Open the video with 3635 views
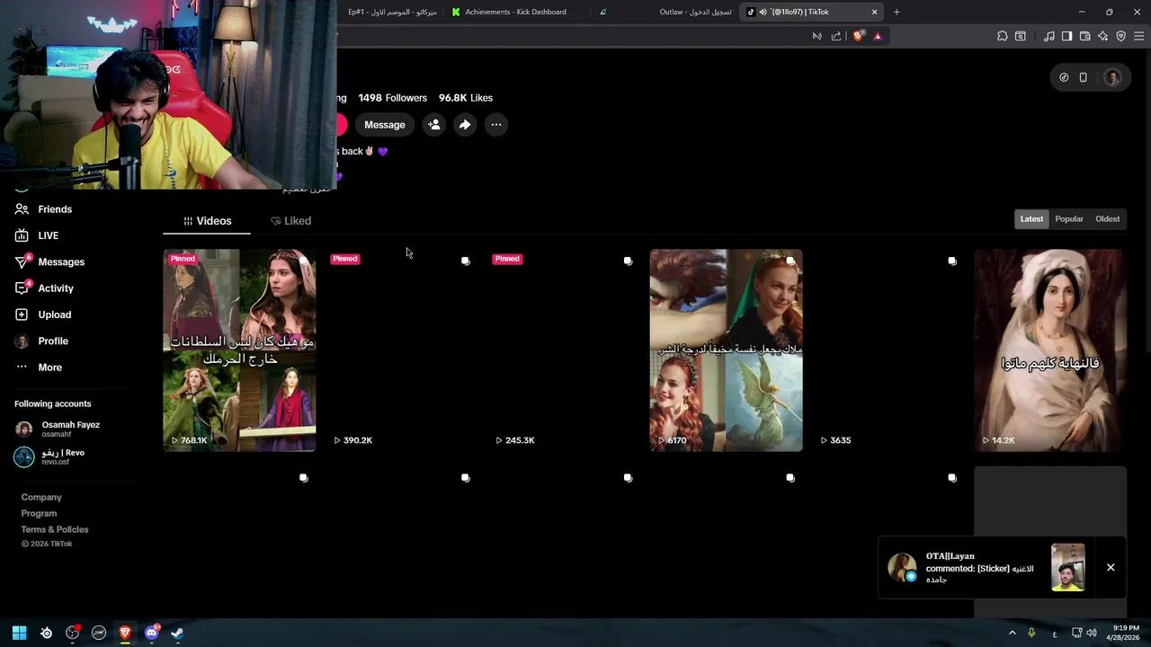 888,350
